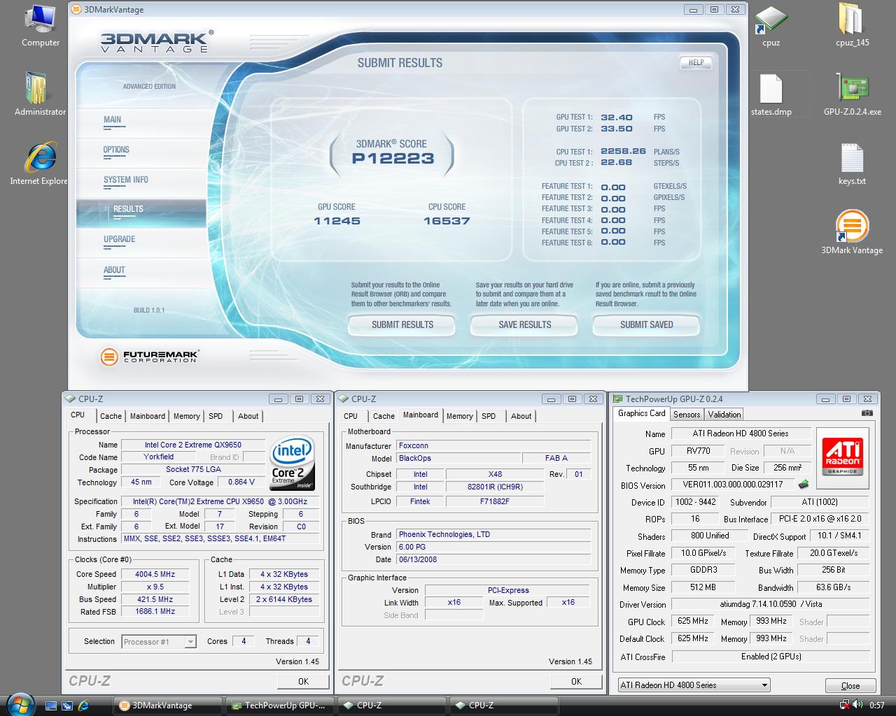Click the ATI CrossFire Enabled (2 GPUs) field

(771, 657)
